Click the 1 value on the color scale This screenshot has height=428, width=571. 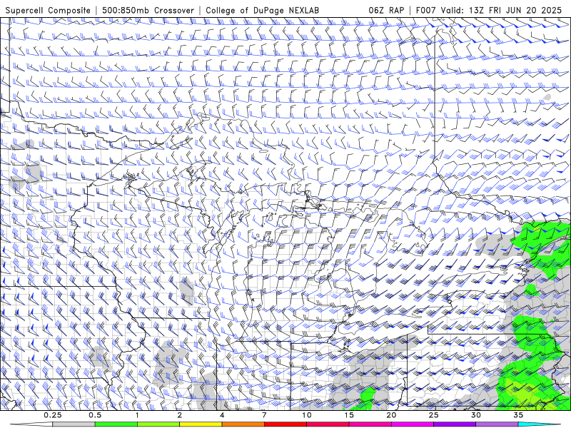coord(137,415)
